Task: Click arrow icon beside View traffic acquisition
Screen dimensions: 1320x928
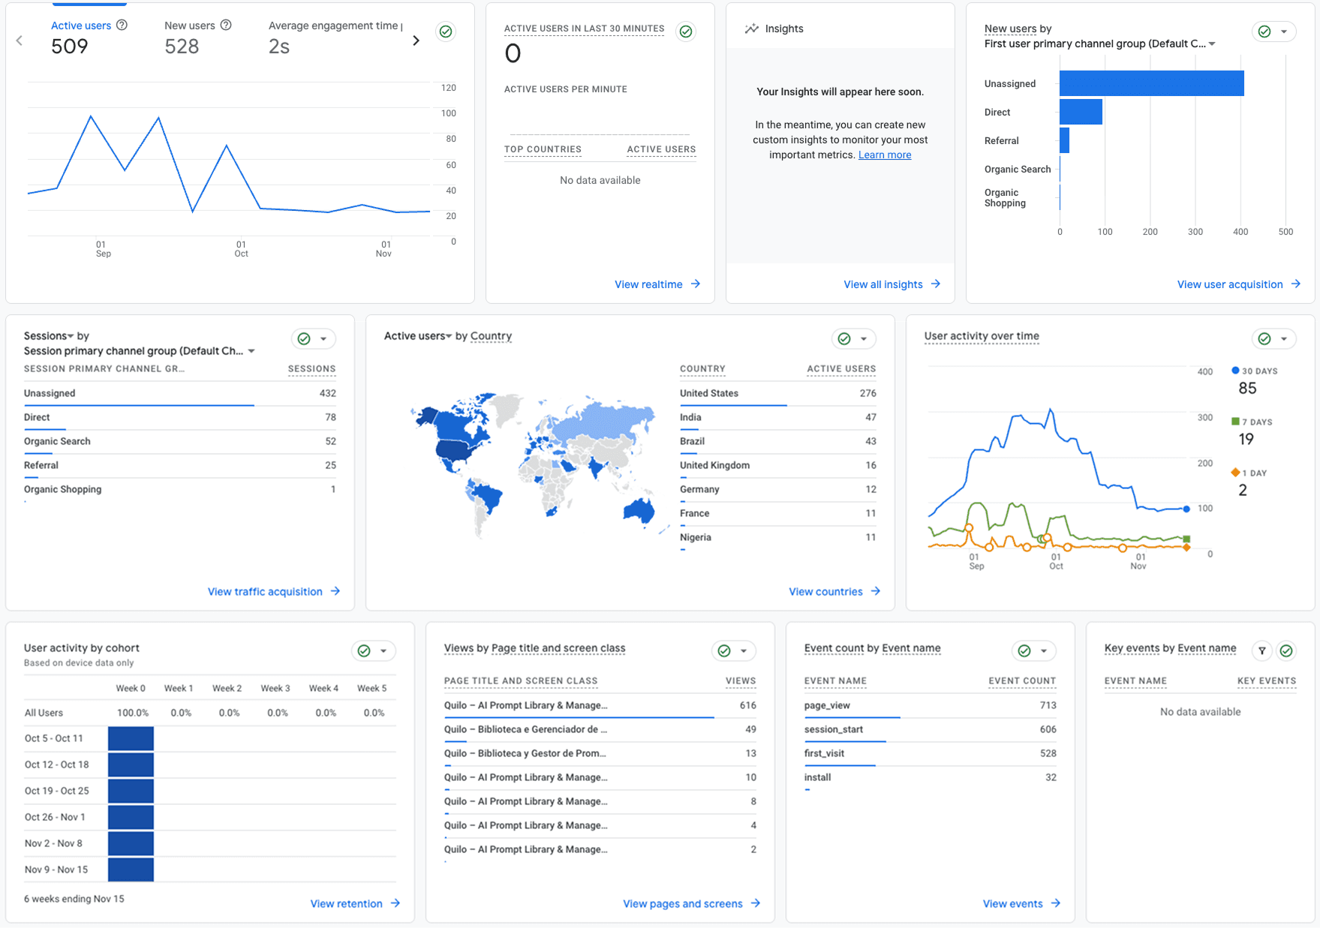Action: click(335, 592)
